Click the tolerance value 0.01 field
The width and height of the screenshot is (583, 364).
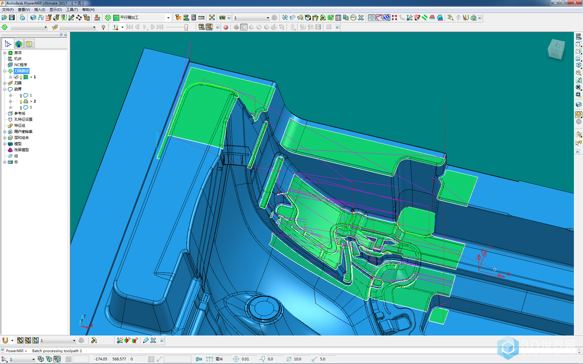pyautogui.click(x=249, y=359)
